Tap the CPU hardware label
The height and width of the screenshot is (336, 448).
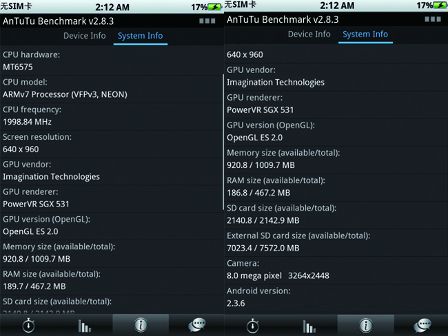click(32, 55)
